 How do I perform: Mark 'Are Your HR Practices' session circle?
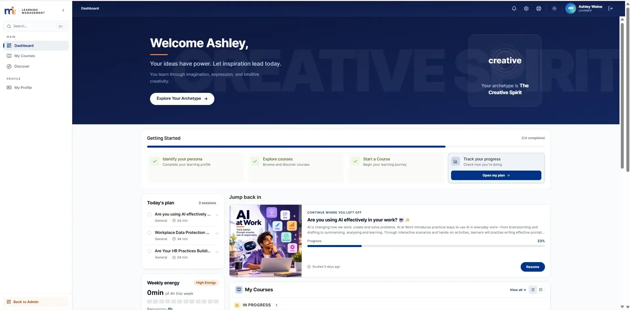pyautogui.click(x=149, y=251)
